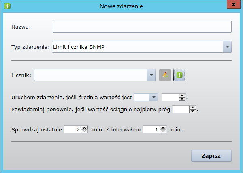Click into the Nazwa text field

[142, 27]
